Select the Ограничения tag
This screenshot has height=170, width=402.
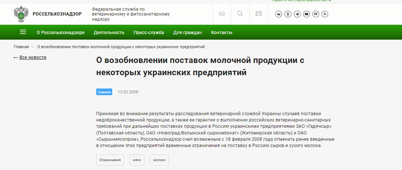pyautogui.click(x=110, y=160)
